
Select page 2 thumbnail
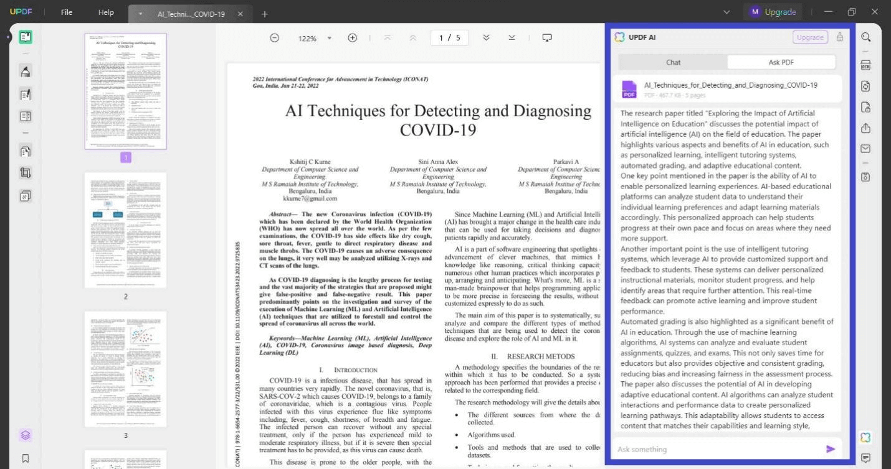125,231
